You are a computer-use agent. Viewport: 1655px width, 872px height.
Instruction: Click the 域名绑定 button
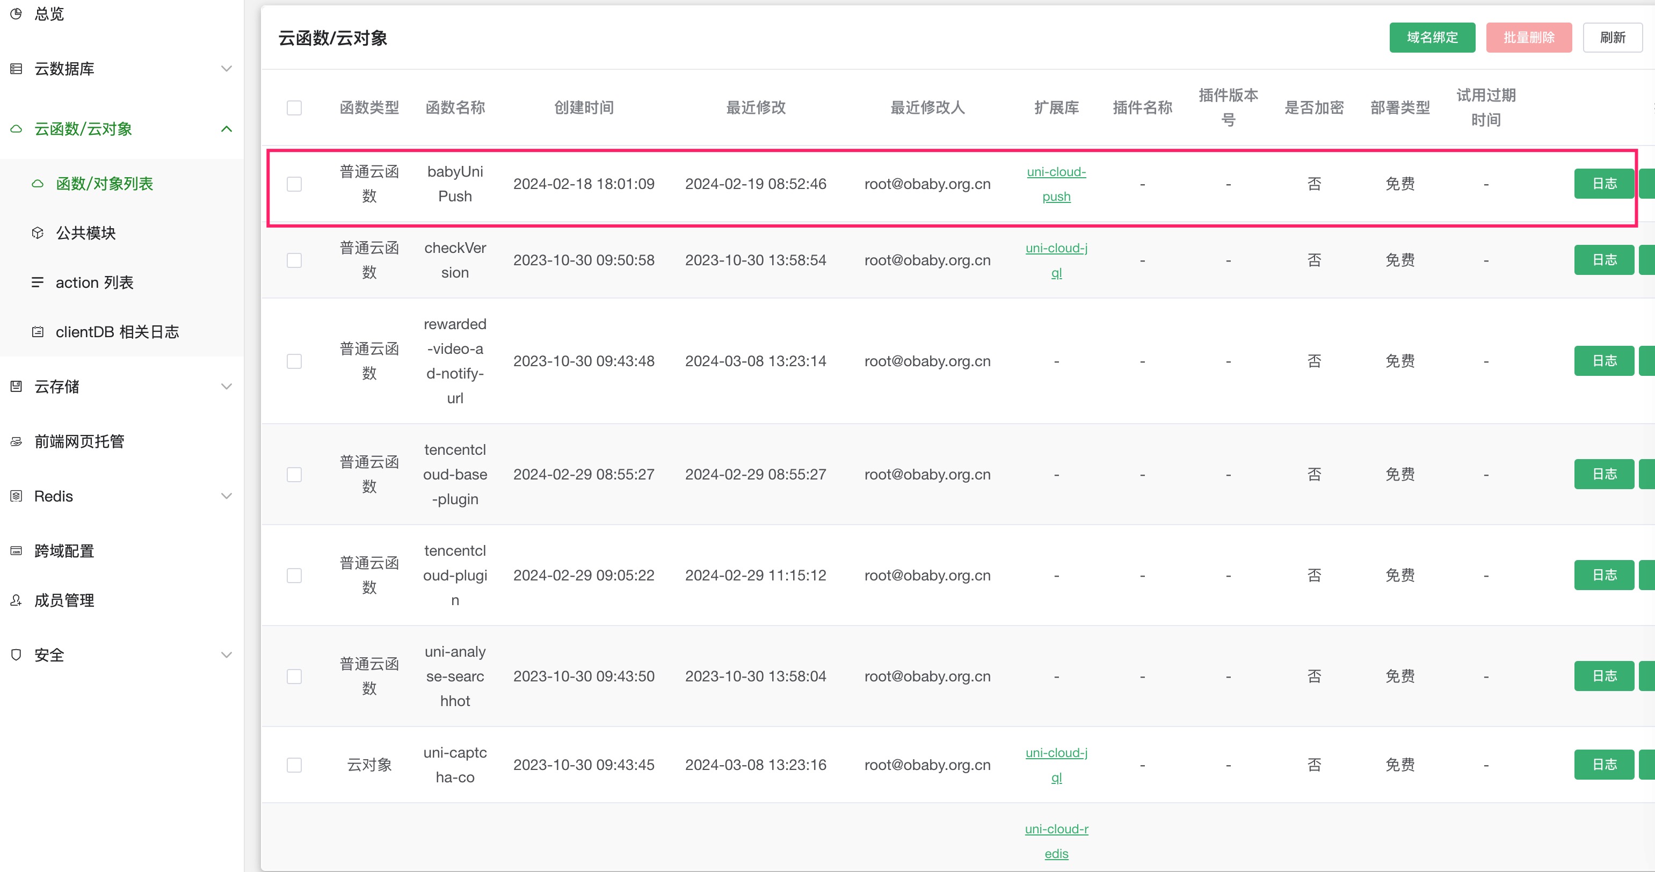(1432, 37)
